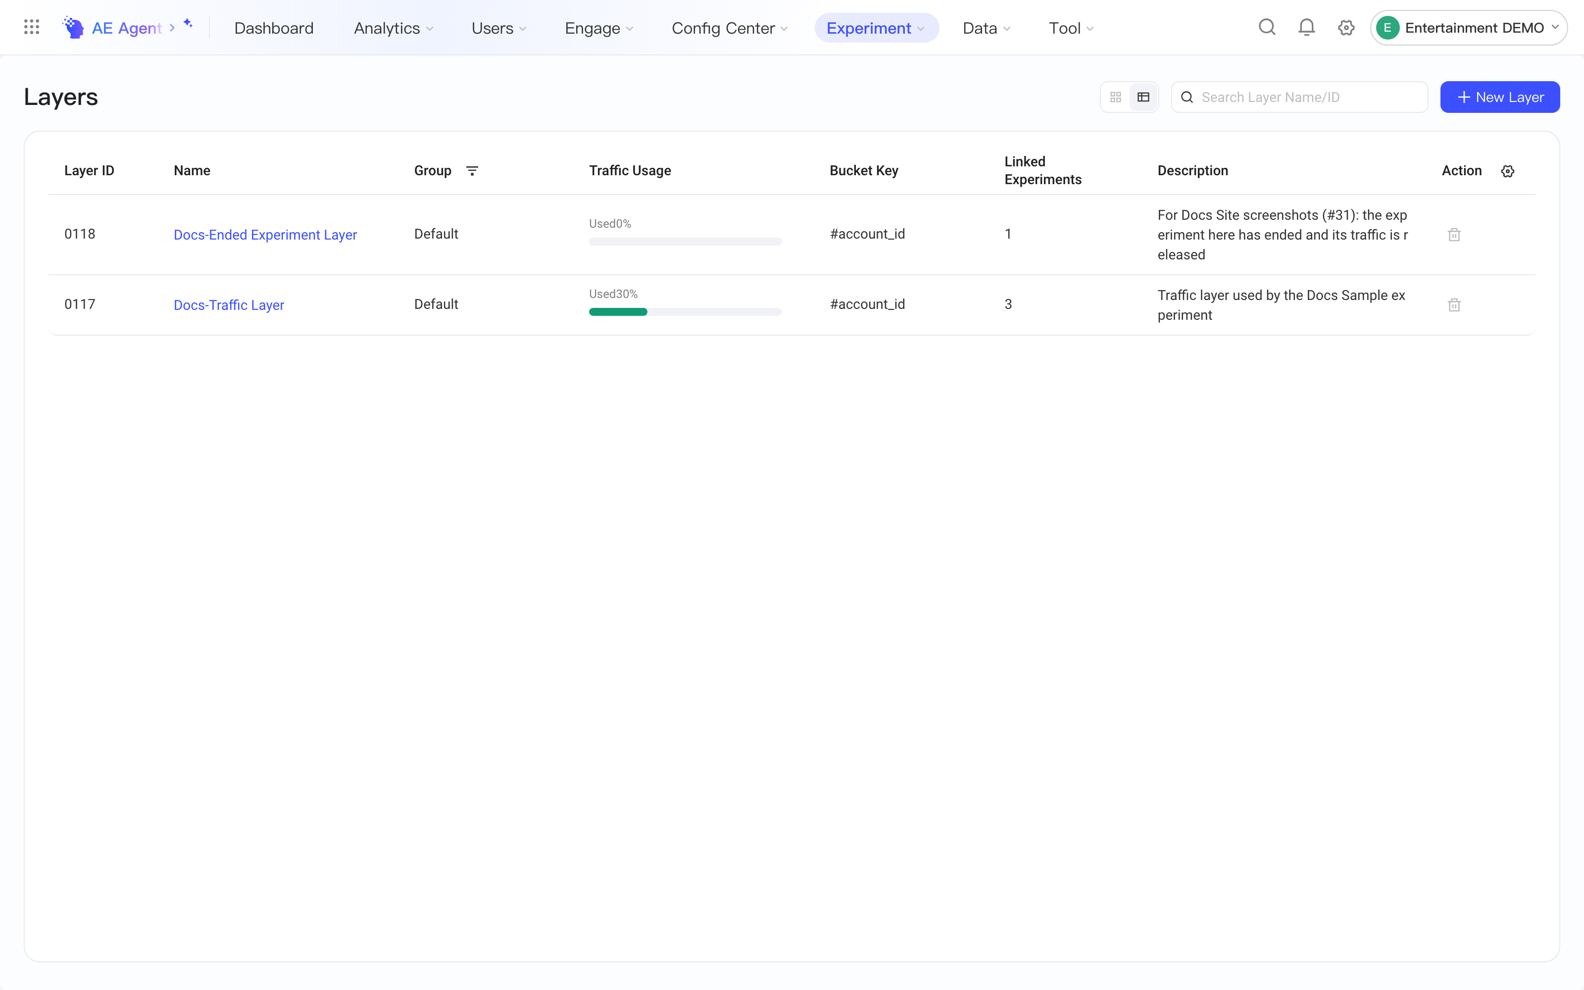The width and height of the screenshot is (1584, 990).
Task: Open the notifications bell
Action: [x=1306, y=28]
